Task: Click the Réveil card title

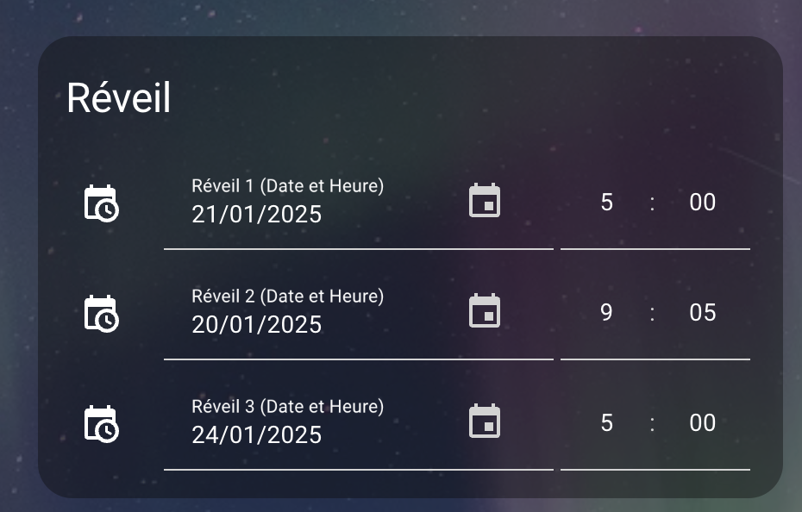Action: click(118, 97)
